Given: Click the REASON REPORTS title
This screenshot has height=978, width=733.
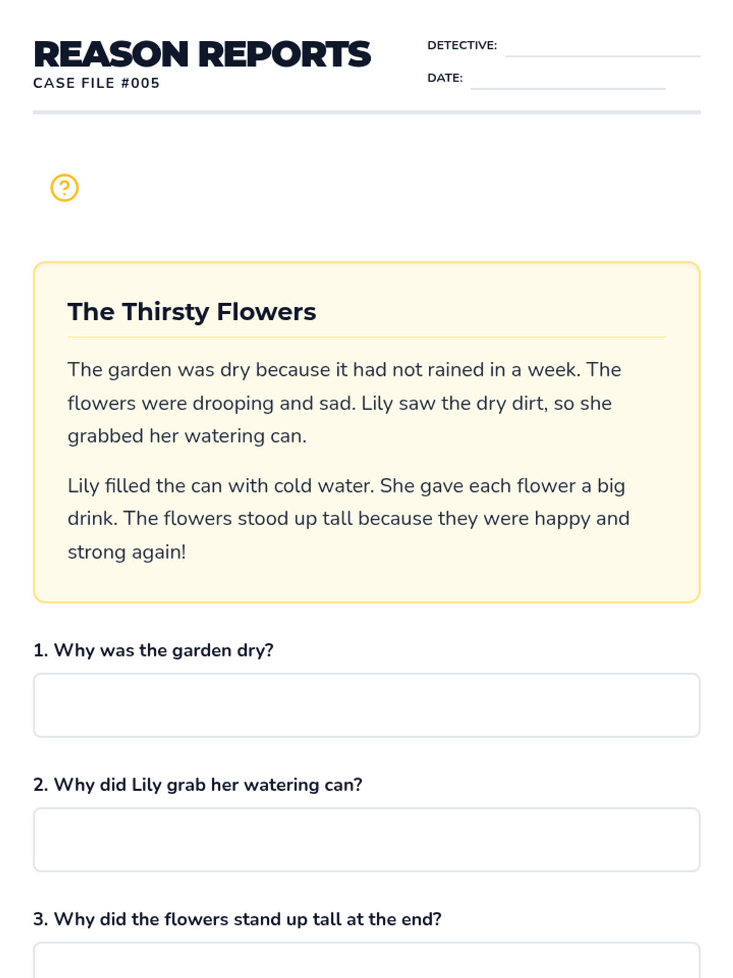Looking at the screenshot, I should click(x=202, y=54).
